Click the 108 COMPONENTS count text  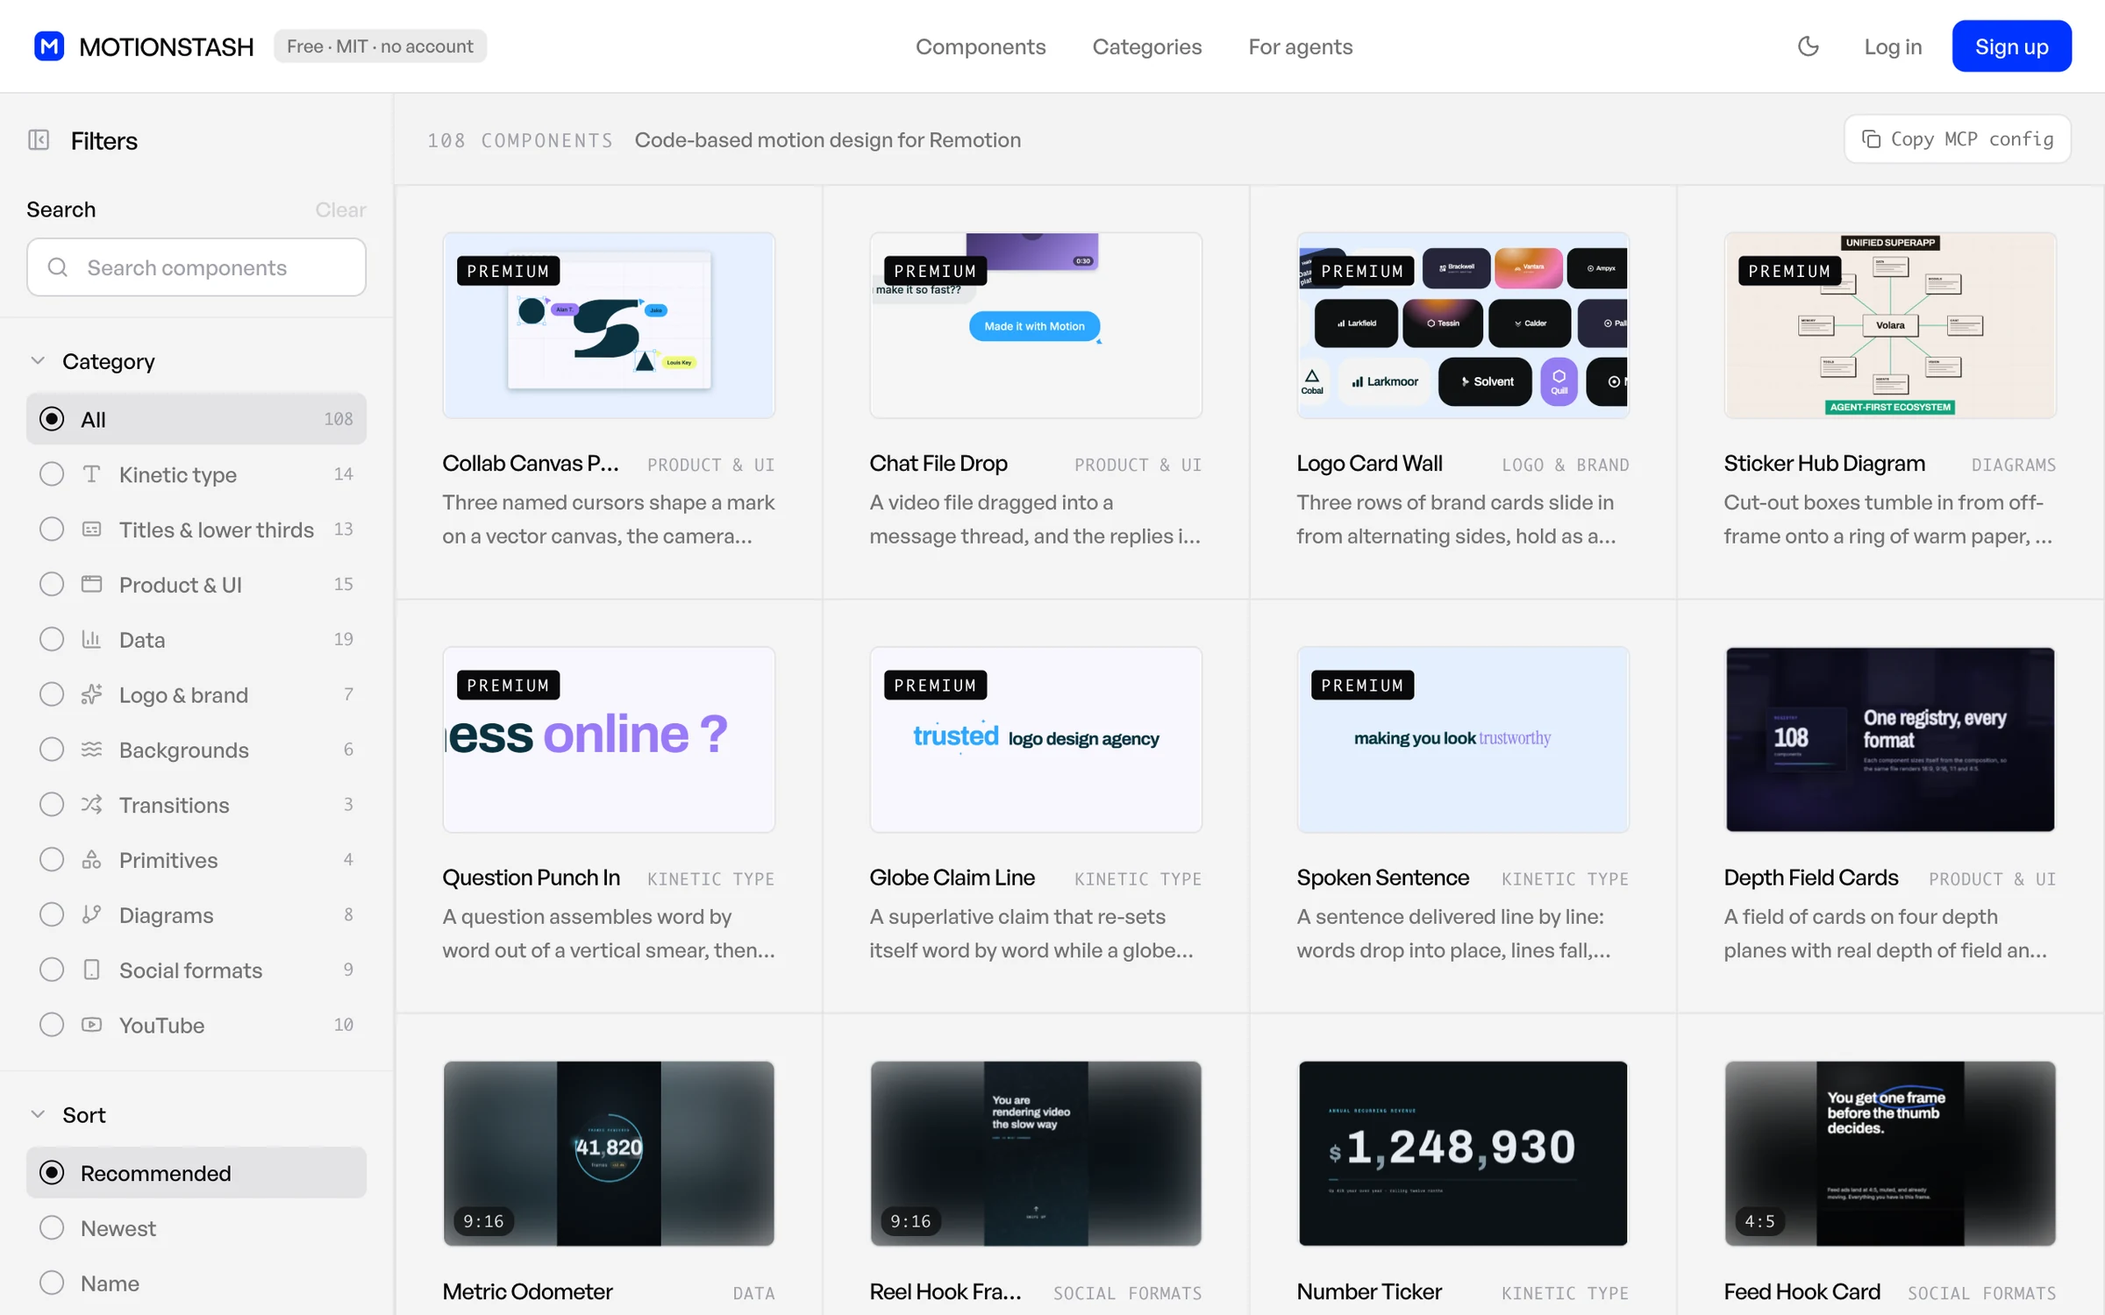tap(520, 140)
